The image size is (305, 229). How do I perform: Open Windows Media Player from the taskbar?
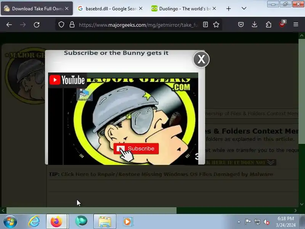coord(128,222)
